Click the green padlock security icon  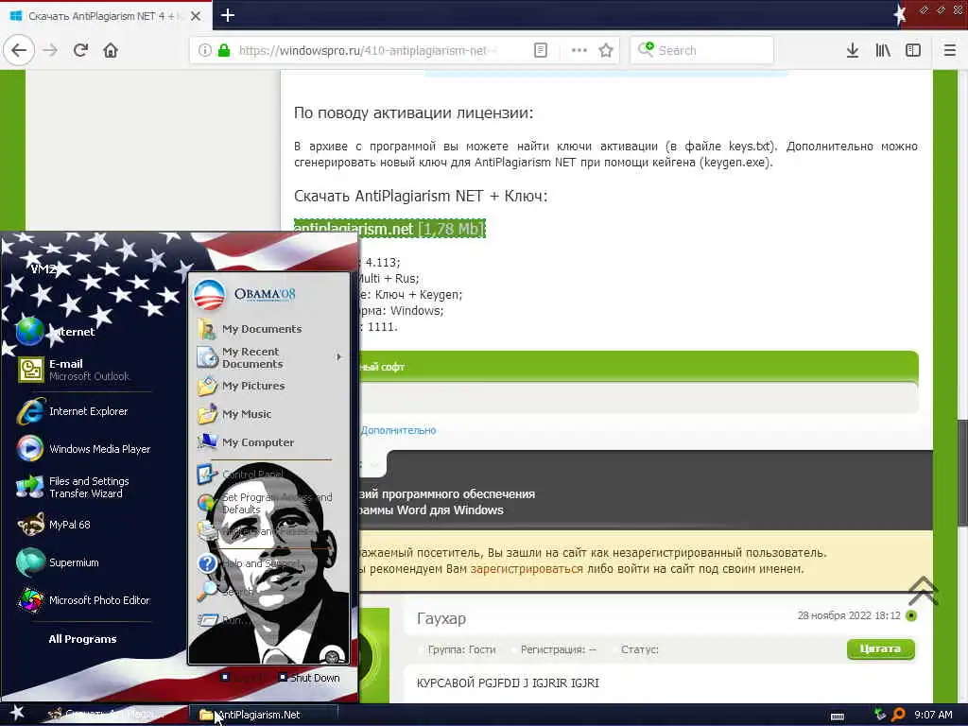(x=223, y=50)
